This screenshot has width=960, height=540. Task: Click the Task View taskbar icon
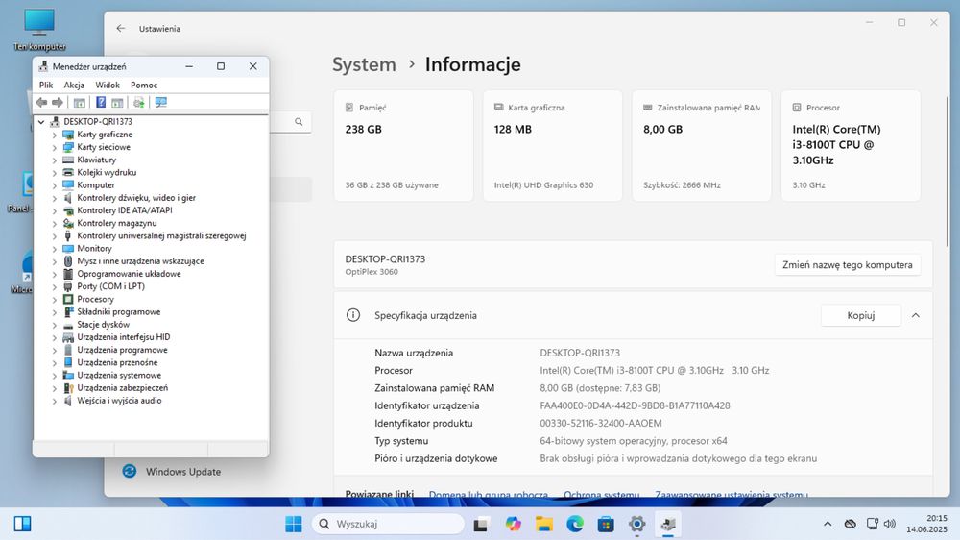pos(481,525)
